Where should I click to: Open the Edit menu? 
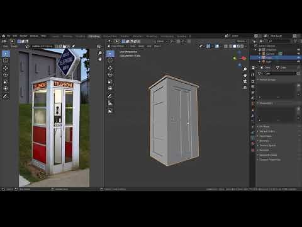(15, 36)
